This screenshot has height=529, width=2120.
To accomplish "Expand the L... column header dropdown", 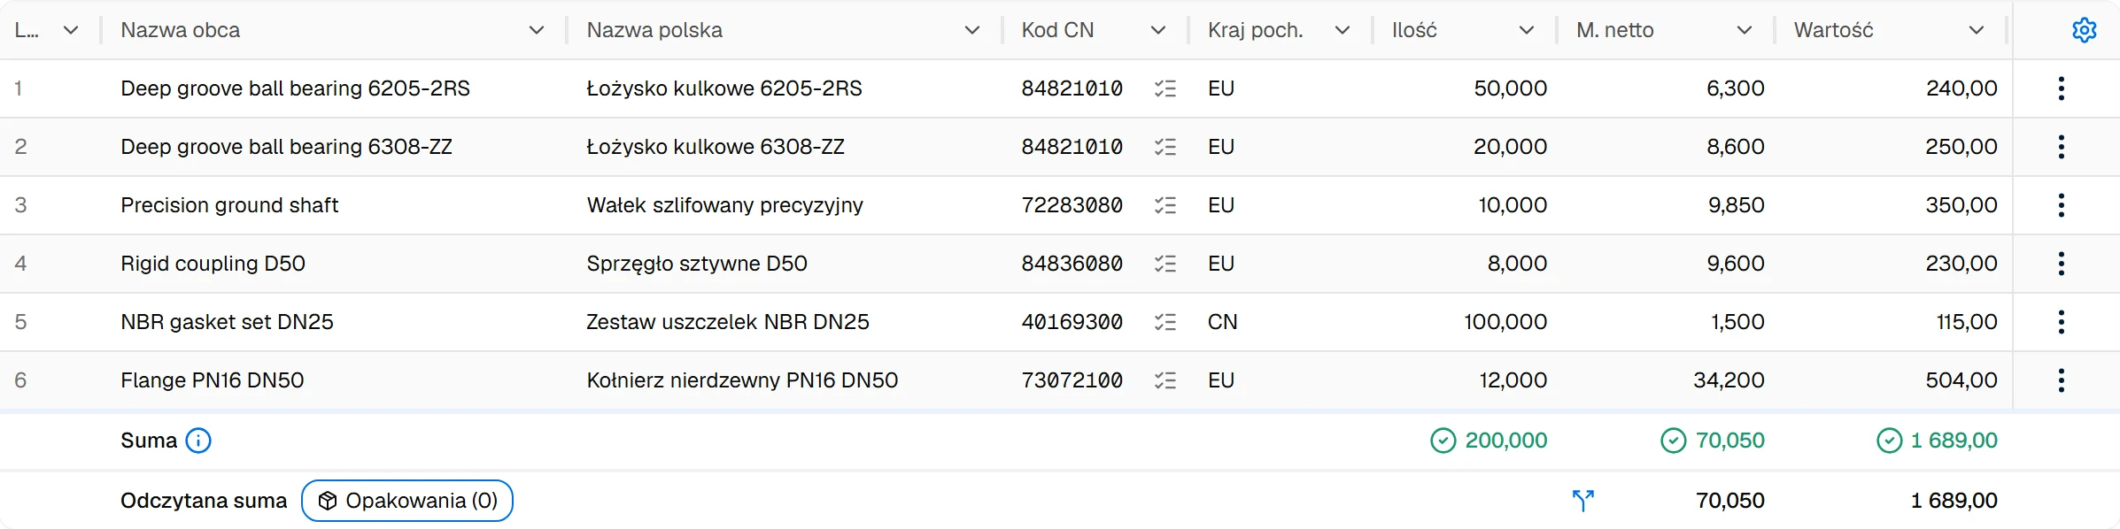I will pos(71,30).
